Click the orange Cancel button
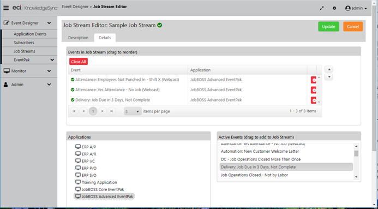This screenshot has height=209, width=378. [353, 27]
